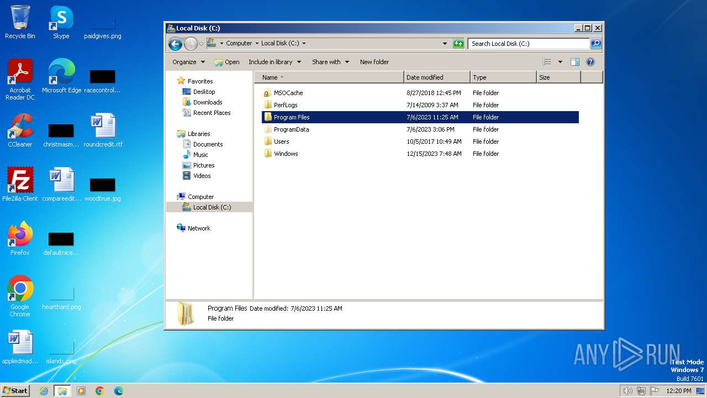
Task: Select the roundcredit.rtf desktop file
Action: click(103, 130)
